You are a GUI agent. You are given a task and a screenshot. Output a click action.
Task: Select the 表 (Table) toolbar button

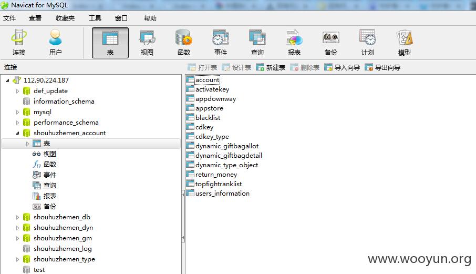(110, 43)
